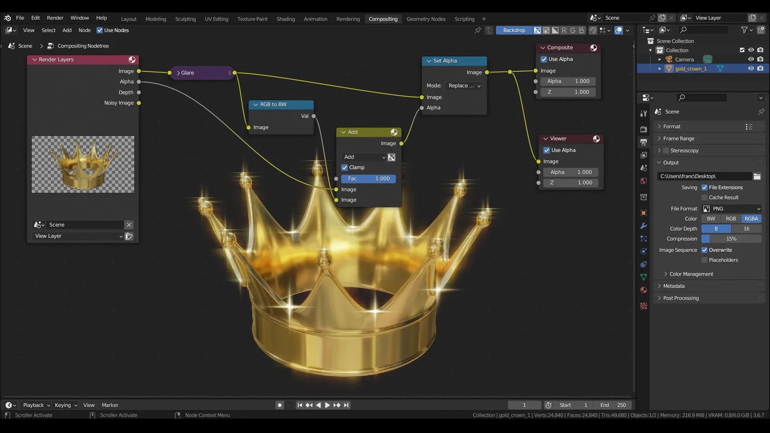Toggle the Cache Result checkbox
This screenshot has height=433, width=770.
click(705, 198)
